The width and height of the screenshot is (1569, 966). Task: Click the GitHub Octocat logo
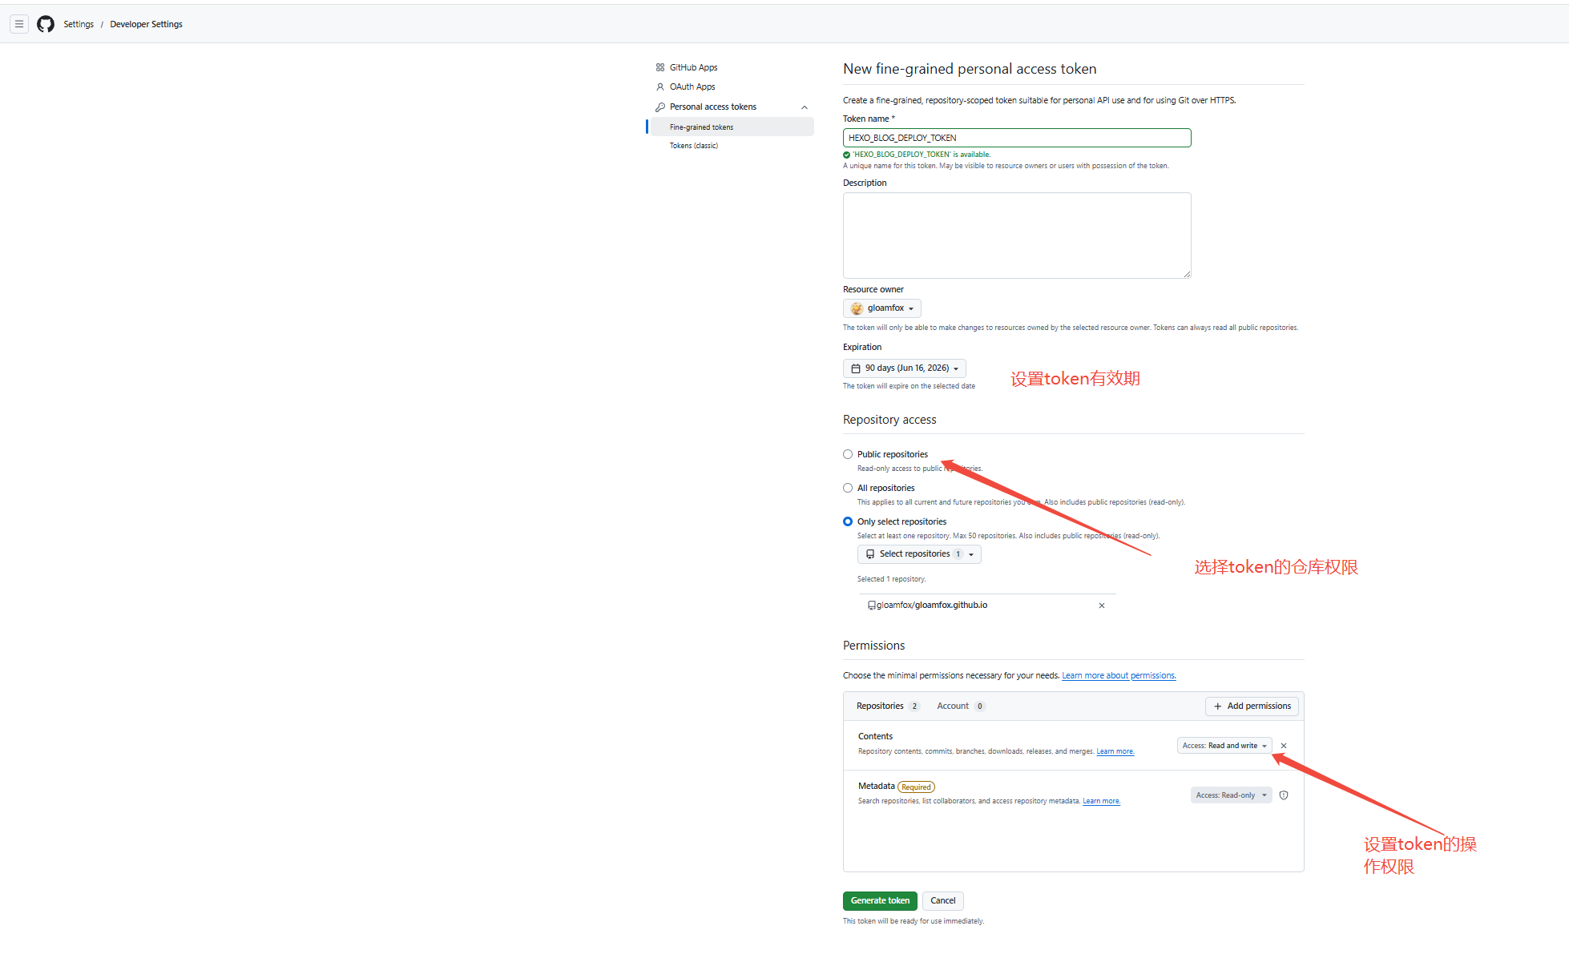click(46, 24)
